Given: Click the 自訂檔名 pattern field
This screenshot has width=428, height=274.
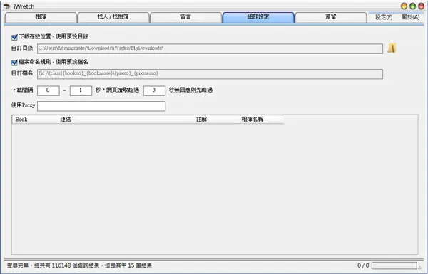Looking at the screenshot, I should [210, 74].
